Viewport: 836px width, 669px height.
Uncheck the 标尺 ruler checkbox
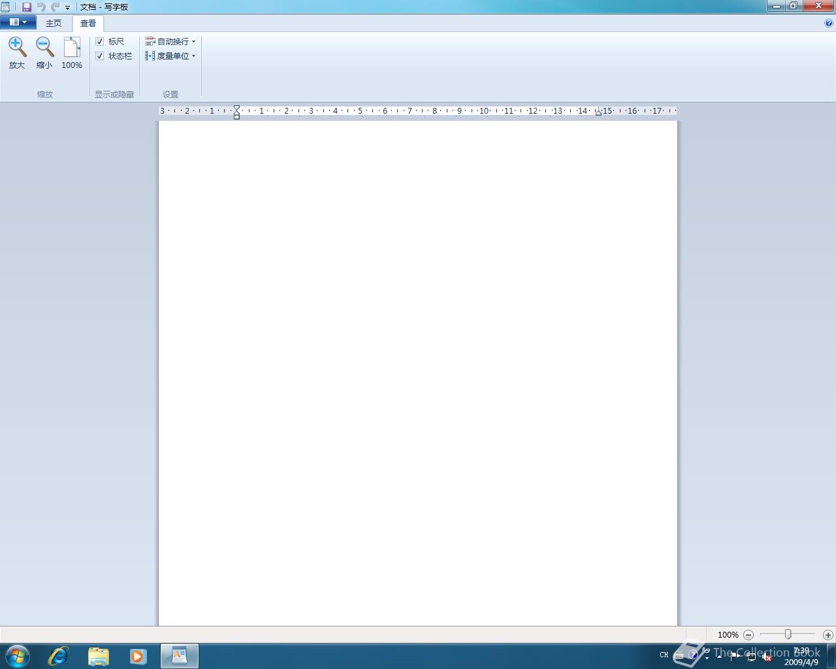point(100,41)
